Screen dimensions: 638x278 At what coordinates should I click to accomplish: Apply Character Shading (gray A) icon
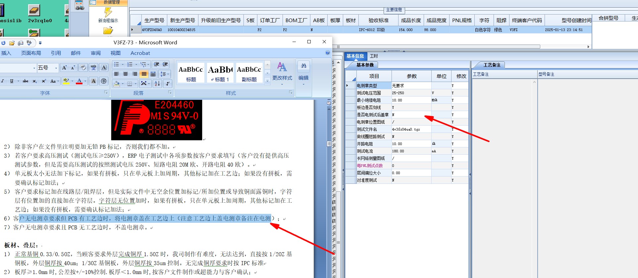point(93,81)
